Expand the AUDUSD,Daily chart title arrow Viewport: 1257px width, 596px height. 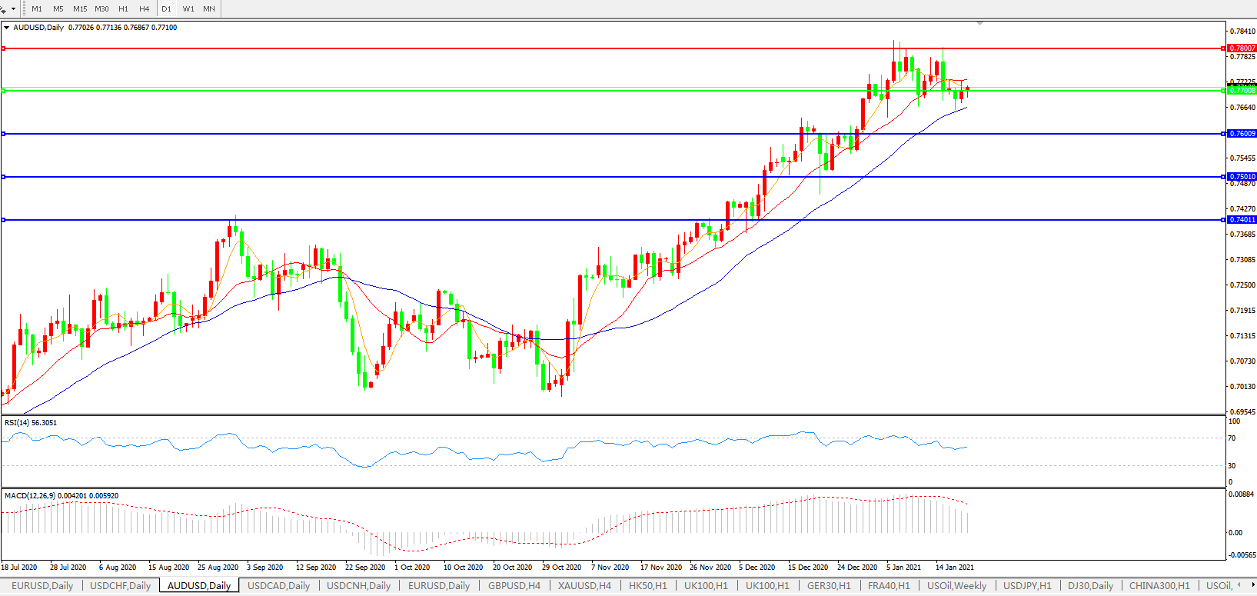[7, 28]
